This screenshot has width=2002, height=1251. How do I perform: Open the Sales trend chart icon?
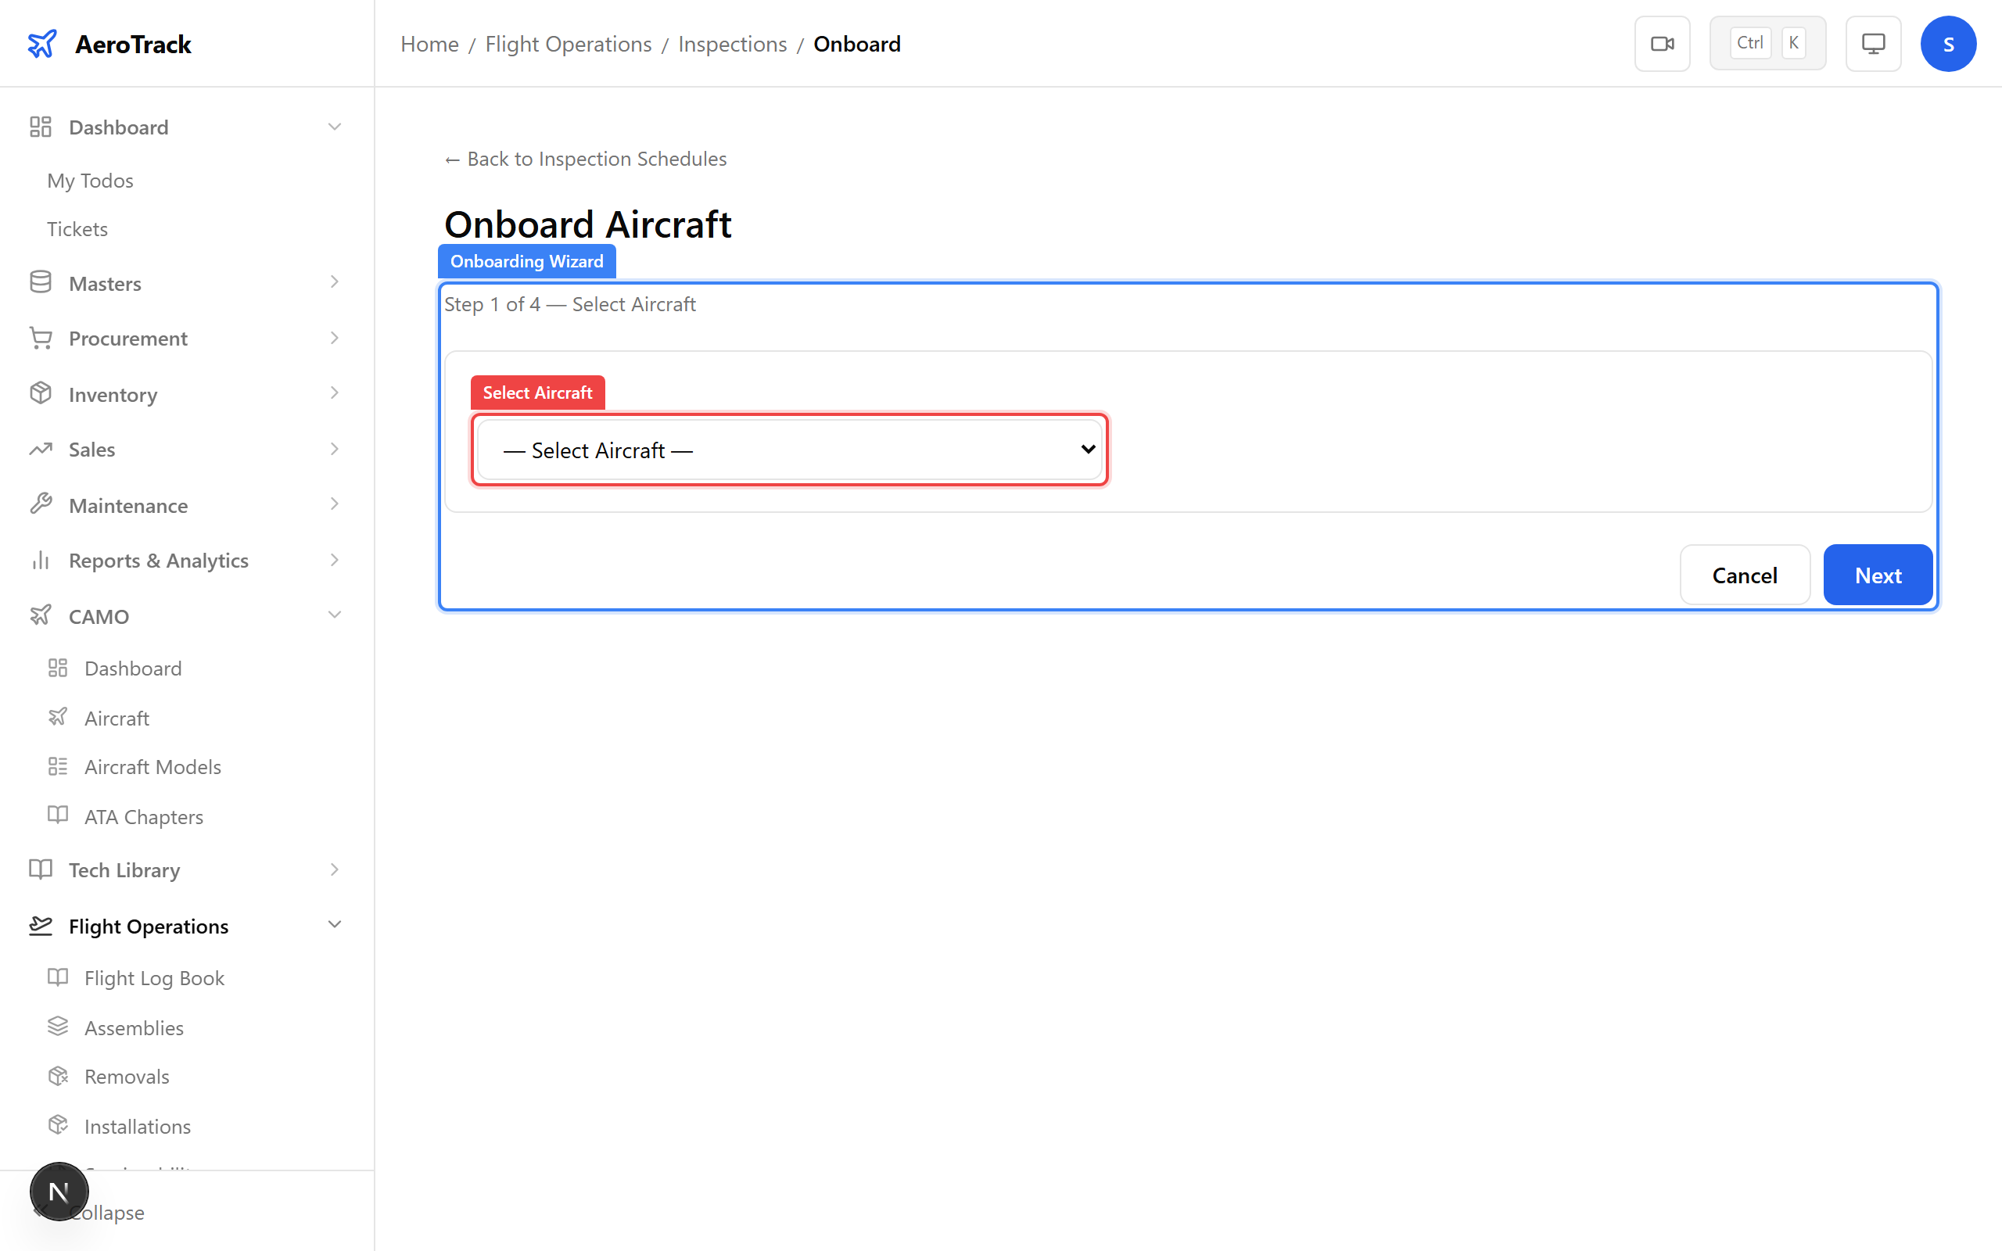[x=41, y=449]
